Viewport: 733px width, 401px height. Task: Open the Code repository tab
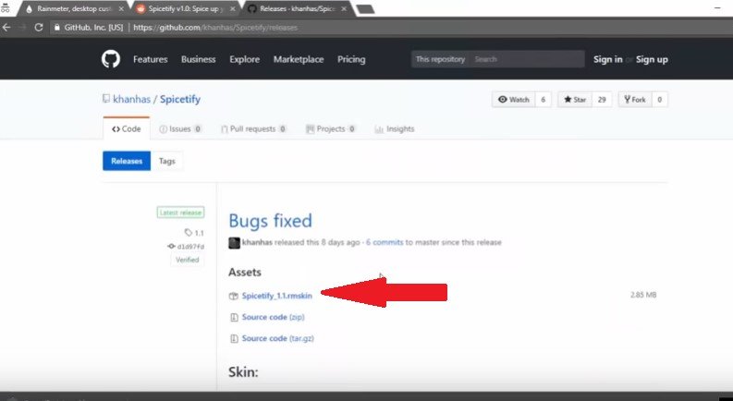pyautogui.click(x=127, y=129)
